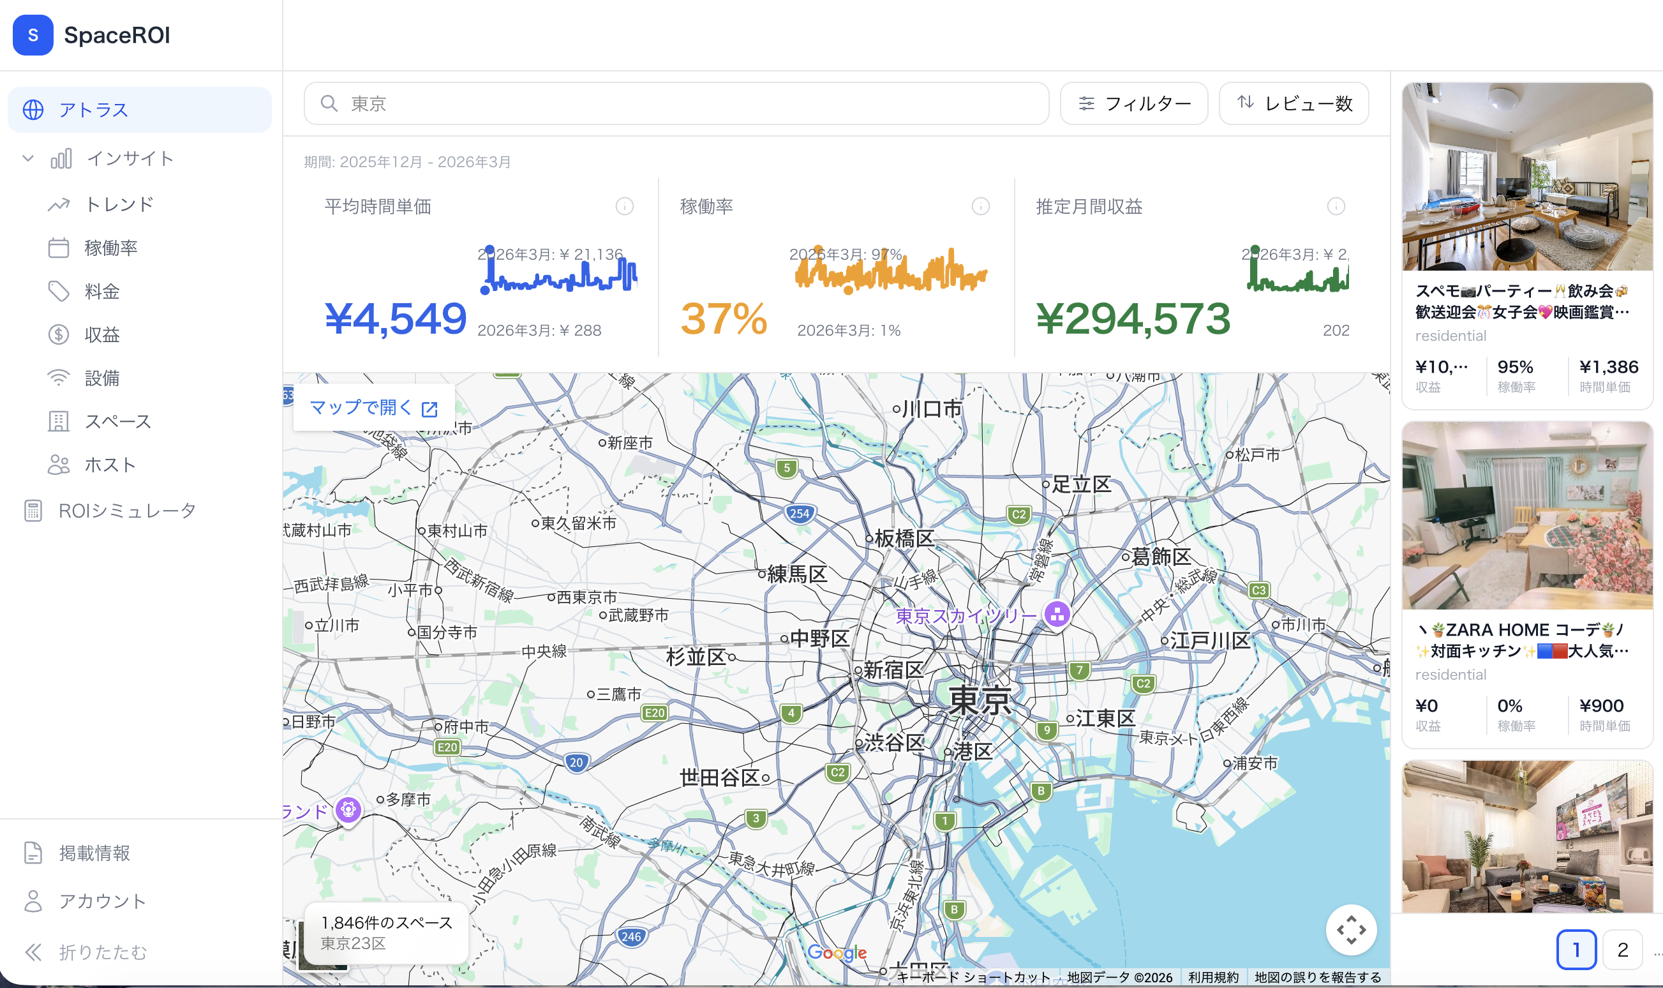Open the フィルター options
This screenshot has height=988, width=1663.
coord(1133,103)
